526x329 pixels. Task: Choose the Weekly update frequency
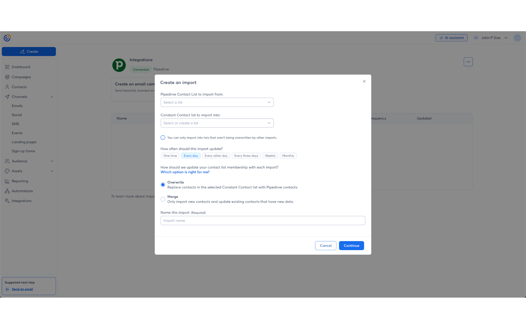point(270,156)
